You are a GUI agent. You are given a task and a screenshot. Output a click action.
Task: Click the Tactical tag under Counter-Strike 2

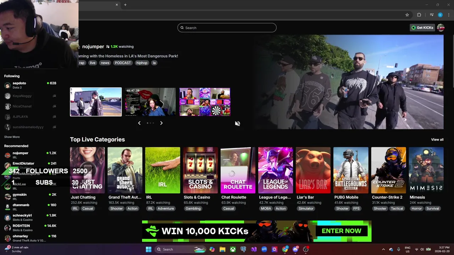(x=397, y=209)
